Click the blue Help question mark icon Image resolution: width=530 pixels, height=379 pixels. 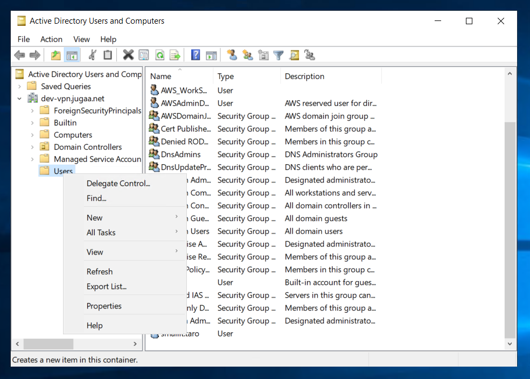pyautogui.click(x=196, y=55)
